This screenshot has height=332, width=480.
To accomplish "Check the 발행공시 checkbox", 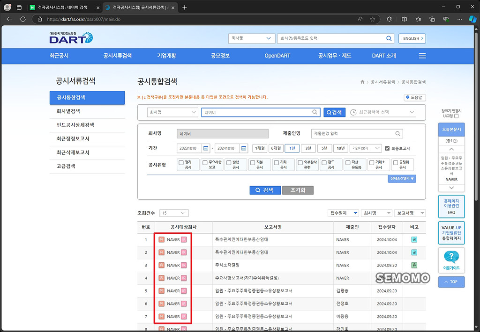I will (x=229, y=163).
